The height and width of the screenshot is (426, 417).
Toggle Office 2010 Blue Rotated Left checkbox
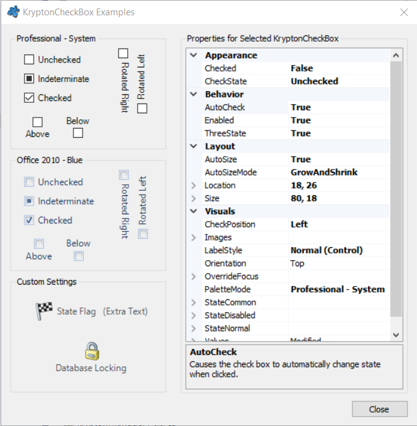(143, 234)
